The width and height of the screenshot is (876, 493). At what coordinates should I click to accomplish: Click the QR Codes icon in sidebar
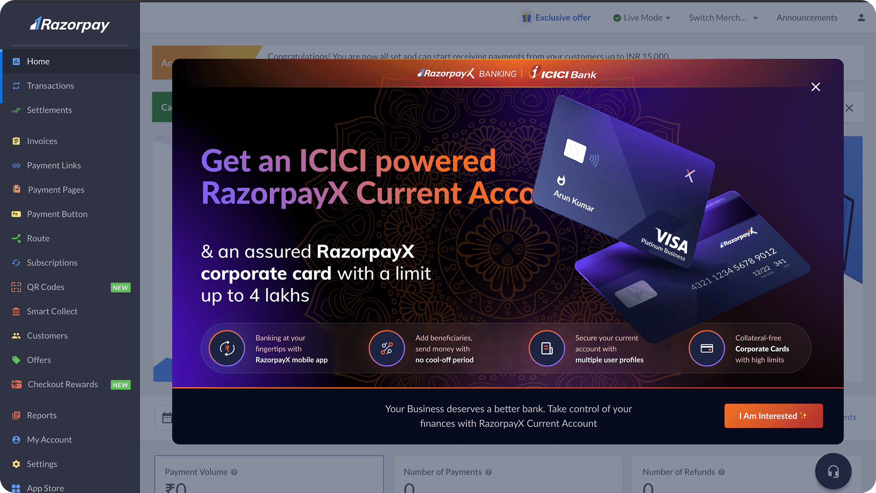(x=16, y=287)
